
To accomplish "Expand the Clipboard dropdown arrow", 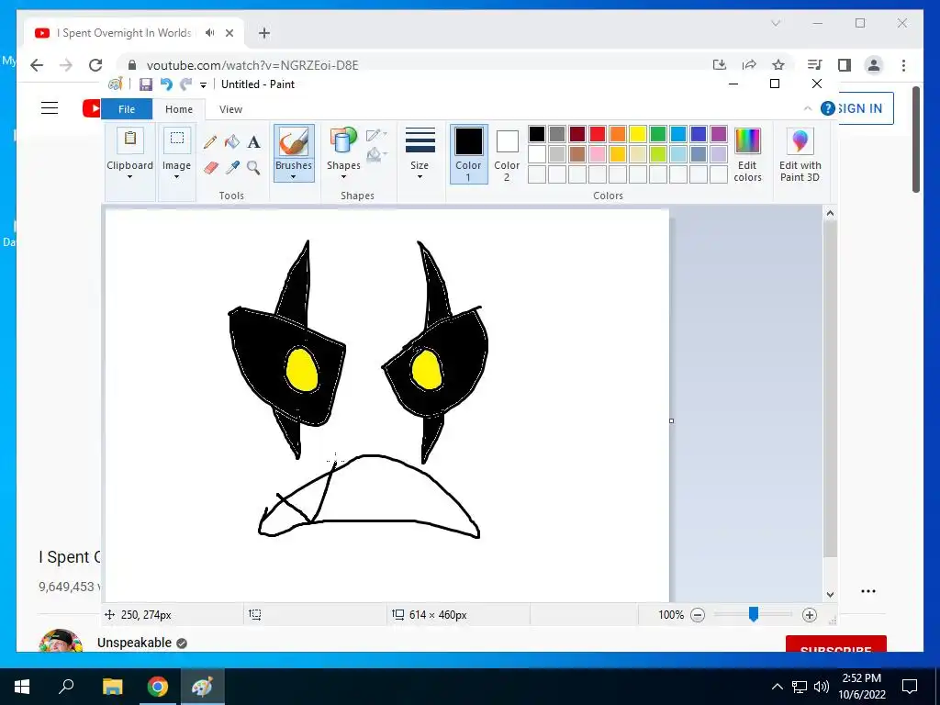I will pyautogui.click(x=129, y=177).
